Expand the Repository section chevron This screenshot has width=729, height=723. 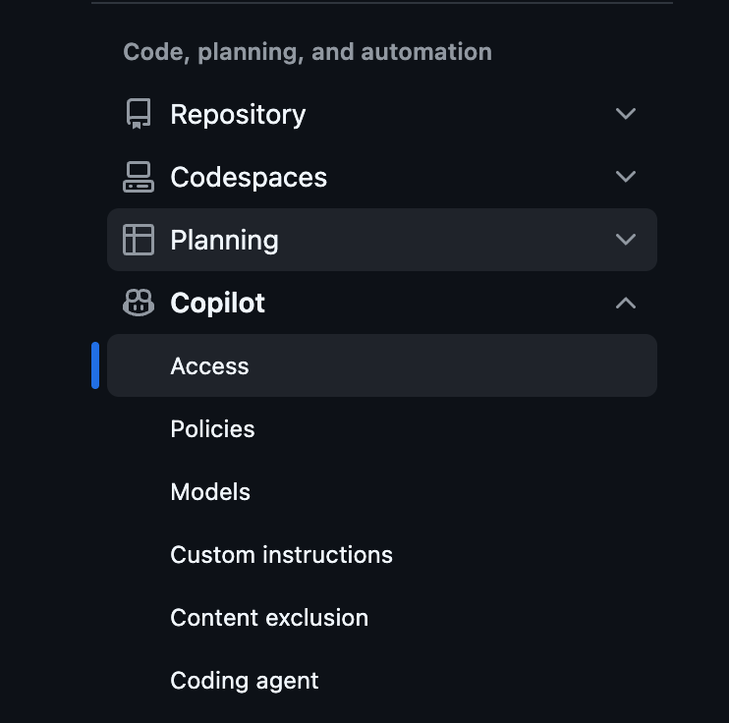click(x=626, y=114)
